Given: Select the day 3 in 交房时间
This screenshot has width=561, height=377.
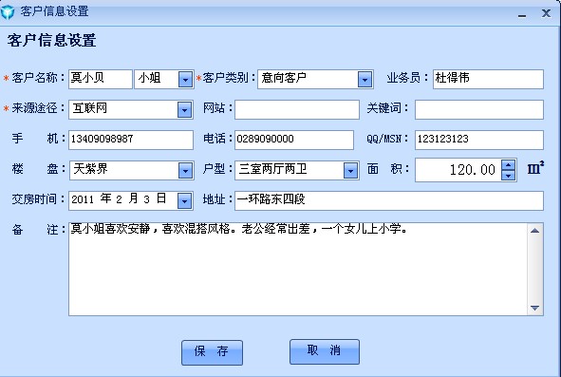Looking at the screenshot, I should (147, 199).
